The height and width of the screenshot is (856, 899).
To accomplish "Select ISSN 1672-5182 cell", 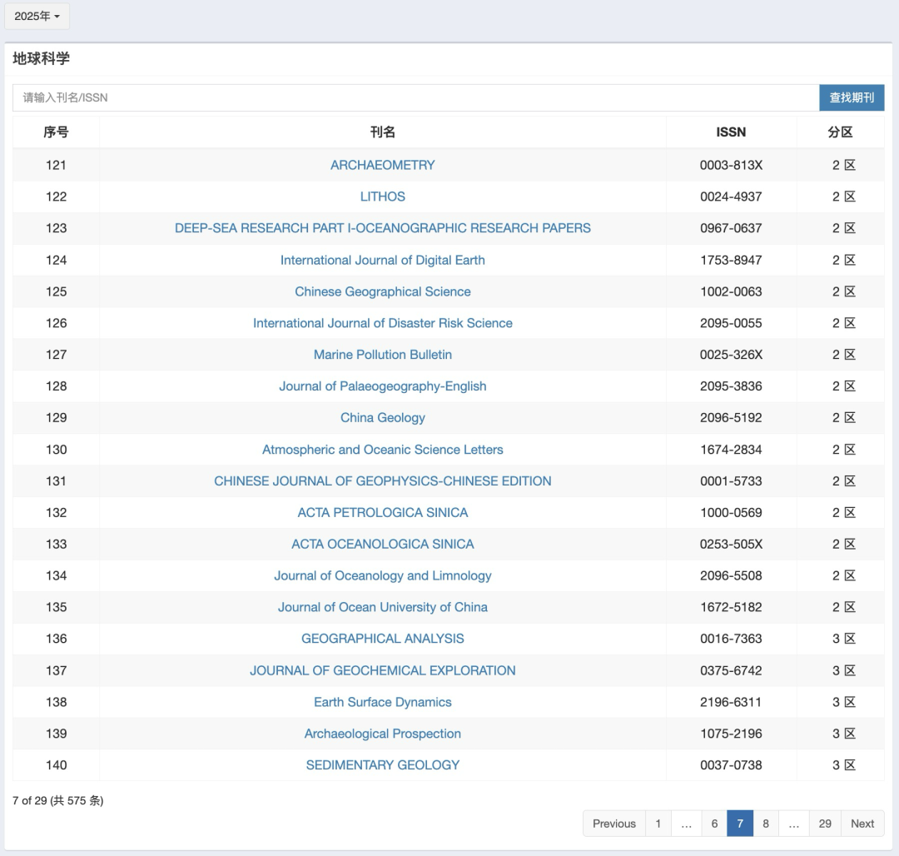I will tap(731, 607).
